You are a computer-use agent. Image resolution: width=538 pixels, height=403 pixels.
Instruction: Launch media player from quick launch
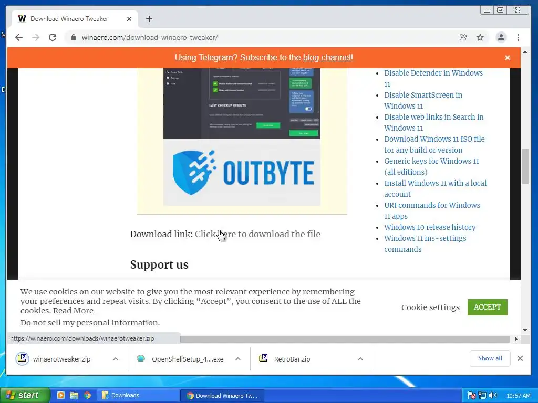[61, 395]
